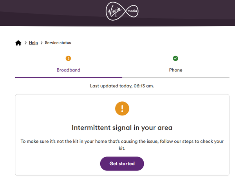Click the chevron before Service status
235x181 pixels.
42,43
